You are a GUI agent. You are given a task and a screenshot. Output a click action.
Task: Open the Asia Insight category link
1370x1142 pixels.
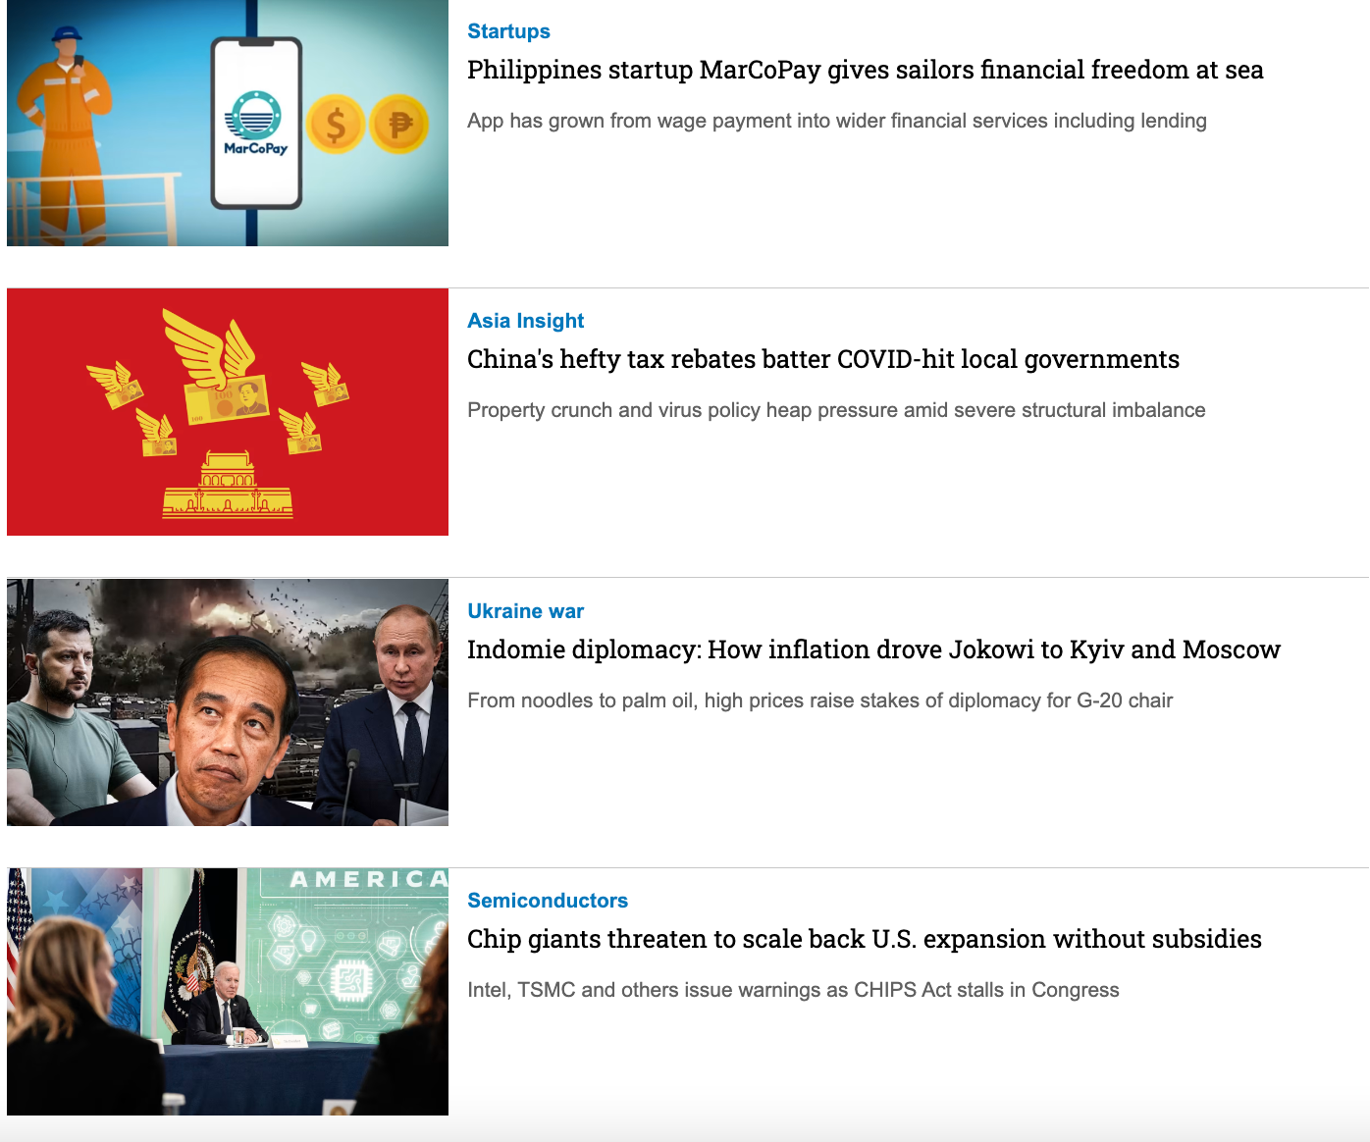point(525,321)
